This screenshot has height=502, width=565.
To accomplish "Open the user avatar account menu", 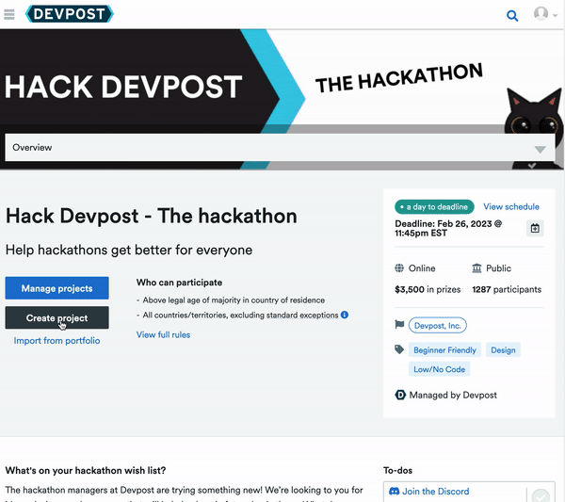I will (x=545, y=14).
